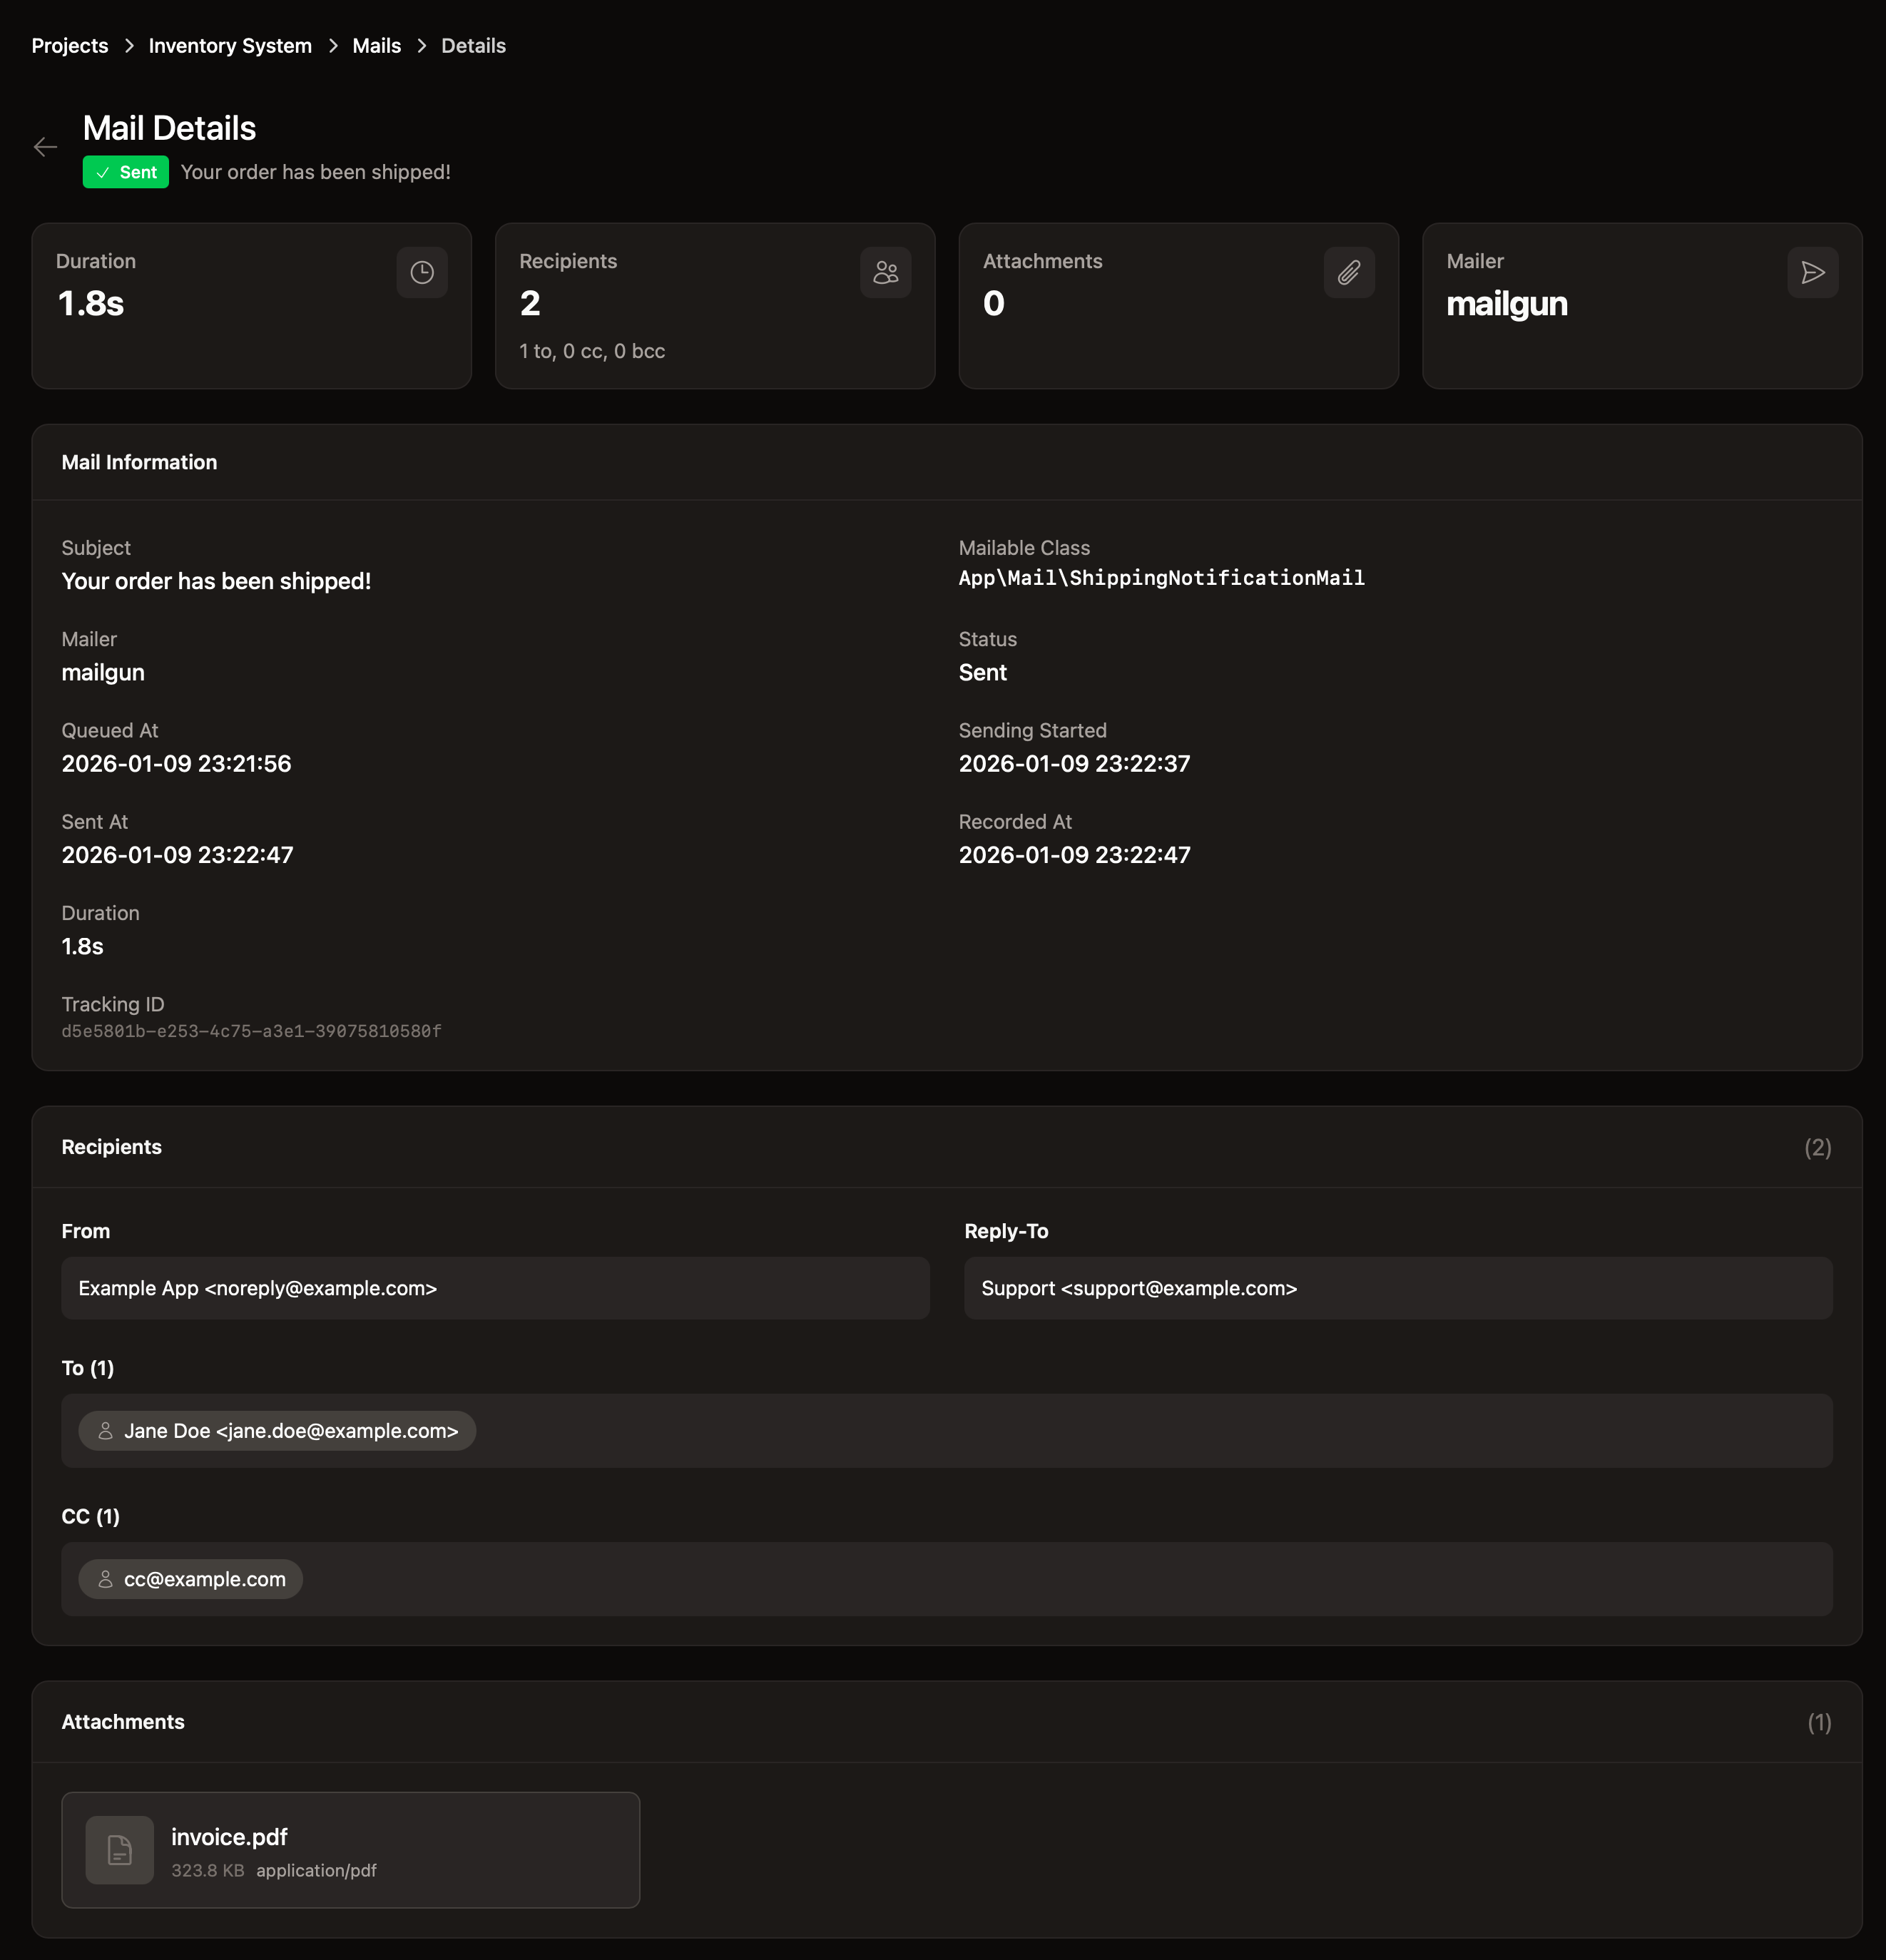
Task: Open the invoice.pdf attachment card
Action: (400, 1850)
